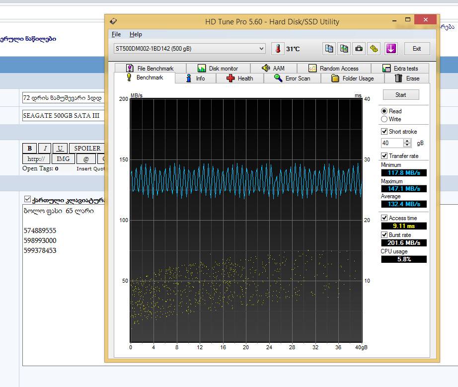This screenshot has width=458, height=387.
Task: Select the Benchmark tab
Action: click(145, 77)
